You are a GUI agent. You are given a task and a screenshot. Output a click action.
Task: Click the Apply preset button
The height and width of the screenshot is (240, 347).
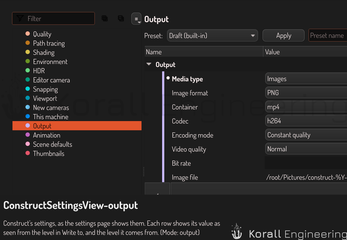coord(284,35)
